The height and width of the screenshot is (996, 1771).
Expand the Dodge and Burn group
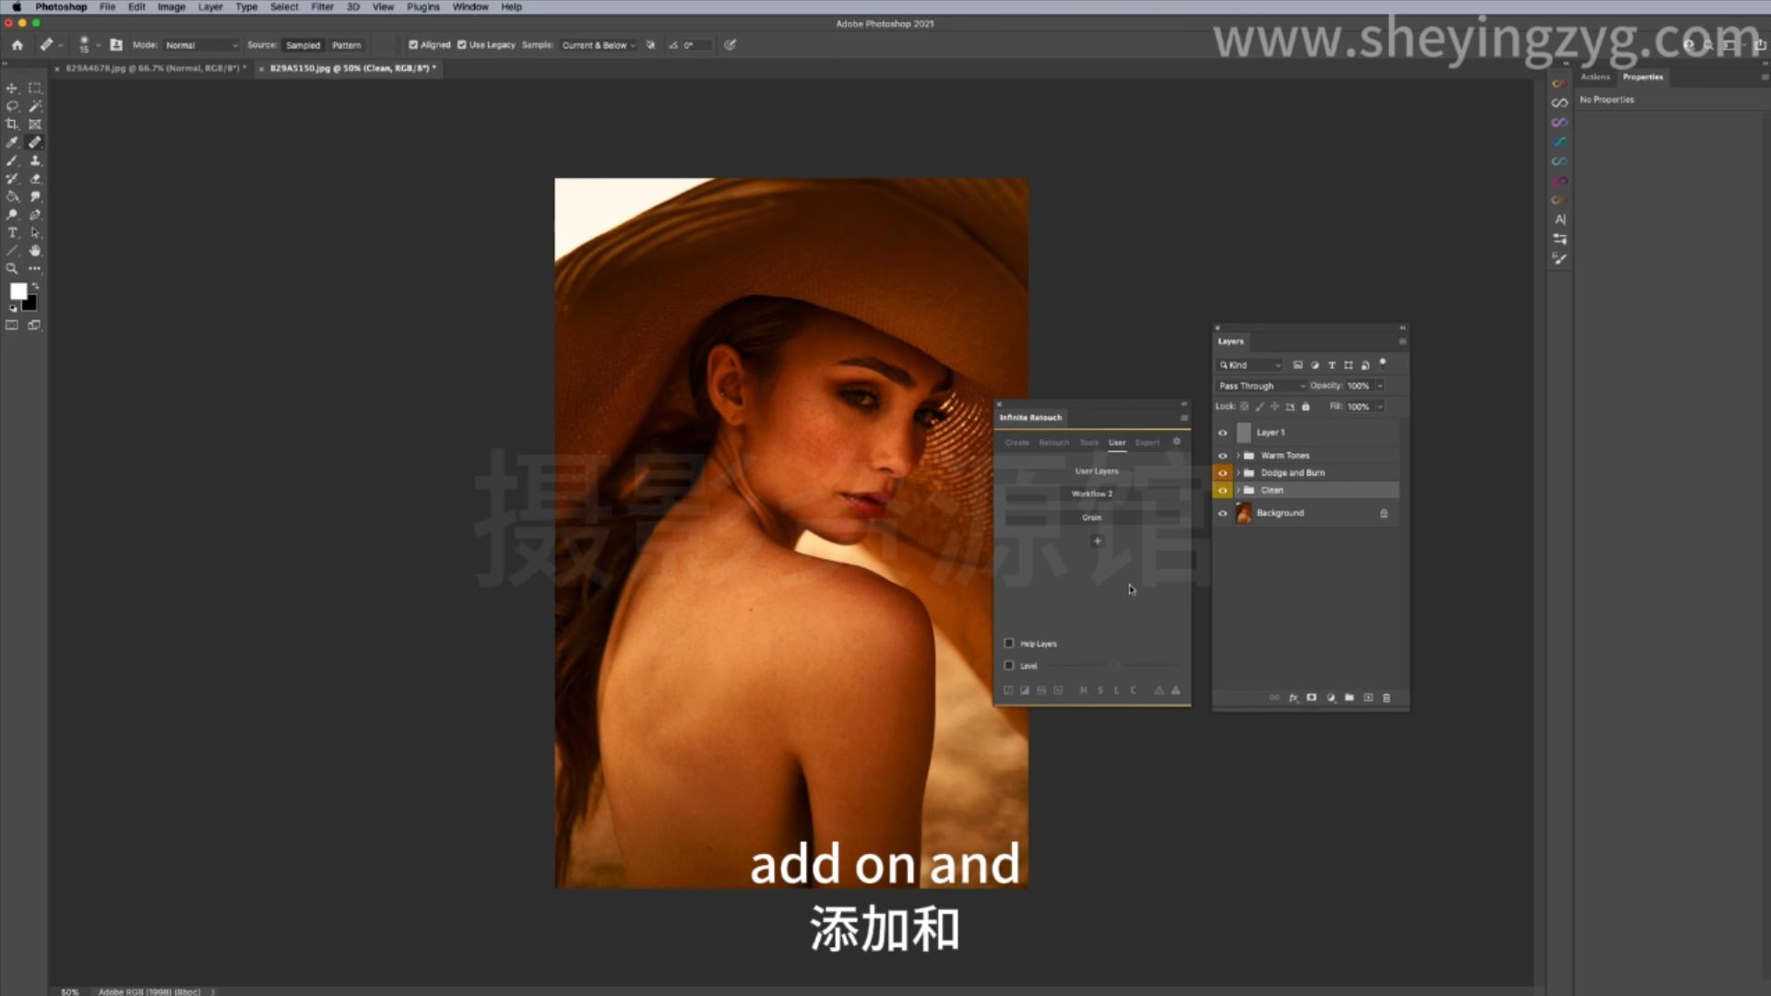pyautogui.click(x=1238, y=473)
